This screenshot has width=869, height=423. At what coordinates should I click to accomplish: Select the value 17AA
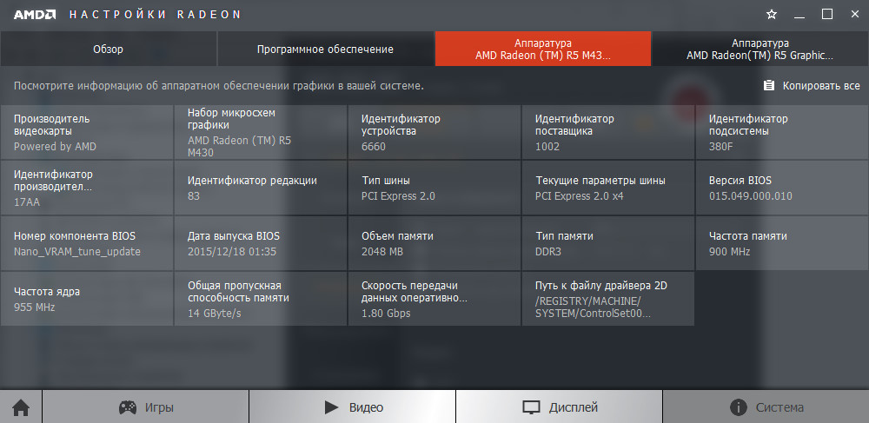click(x=27, y=202)
